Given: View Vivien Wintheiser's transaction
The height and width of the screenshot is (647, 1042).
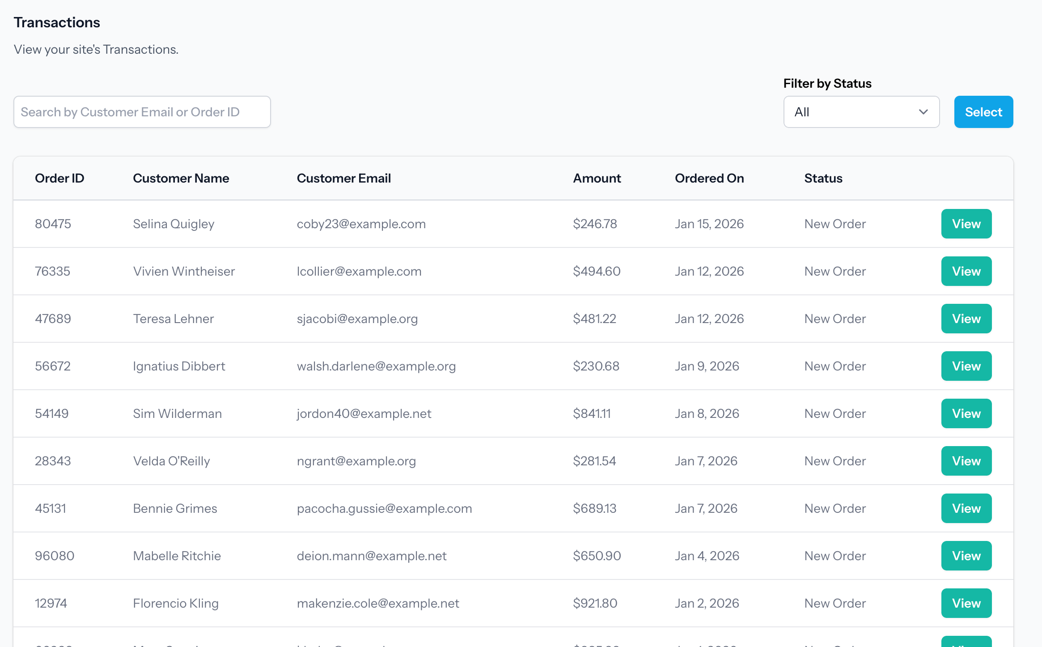Looking at the screenshot, I should pos(966,271).
